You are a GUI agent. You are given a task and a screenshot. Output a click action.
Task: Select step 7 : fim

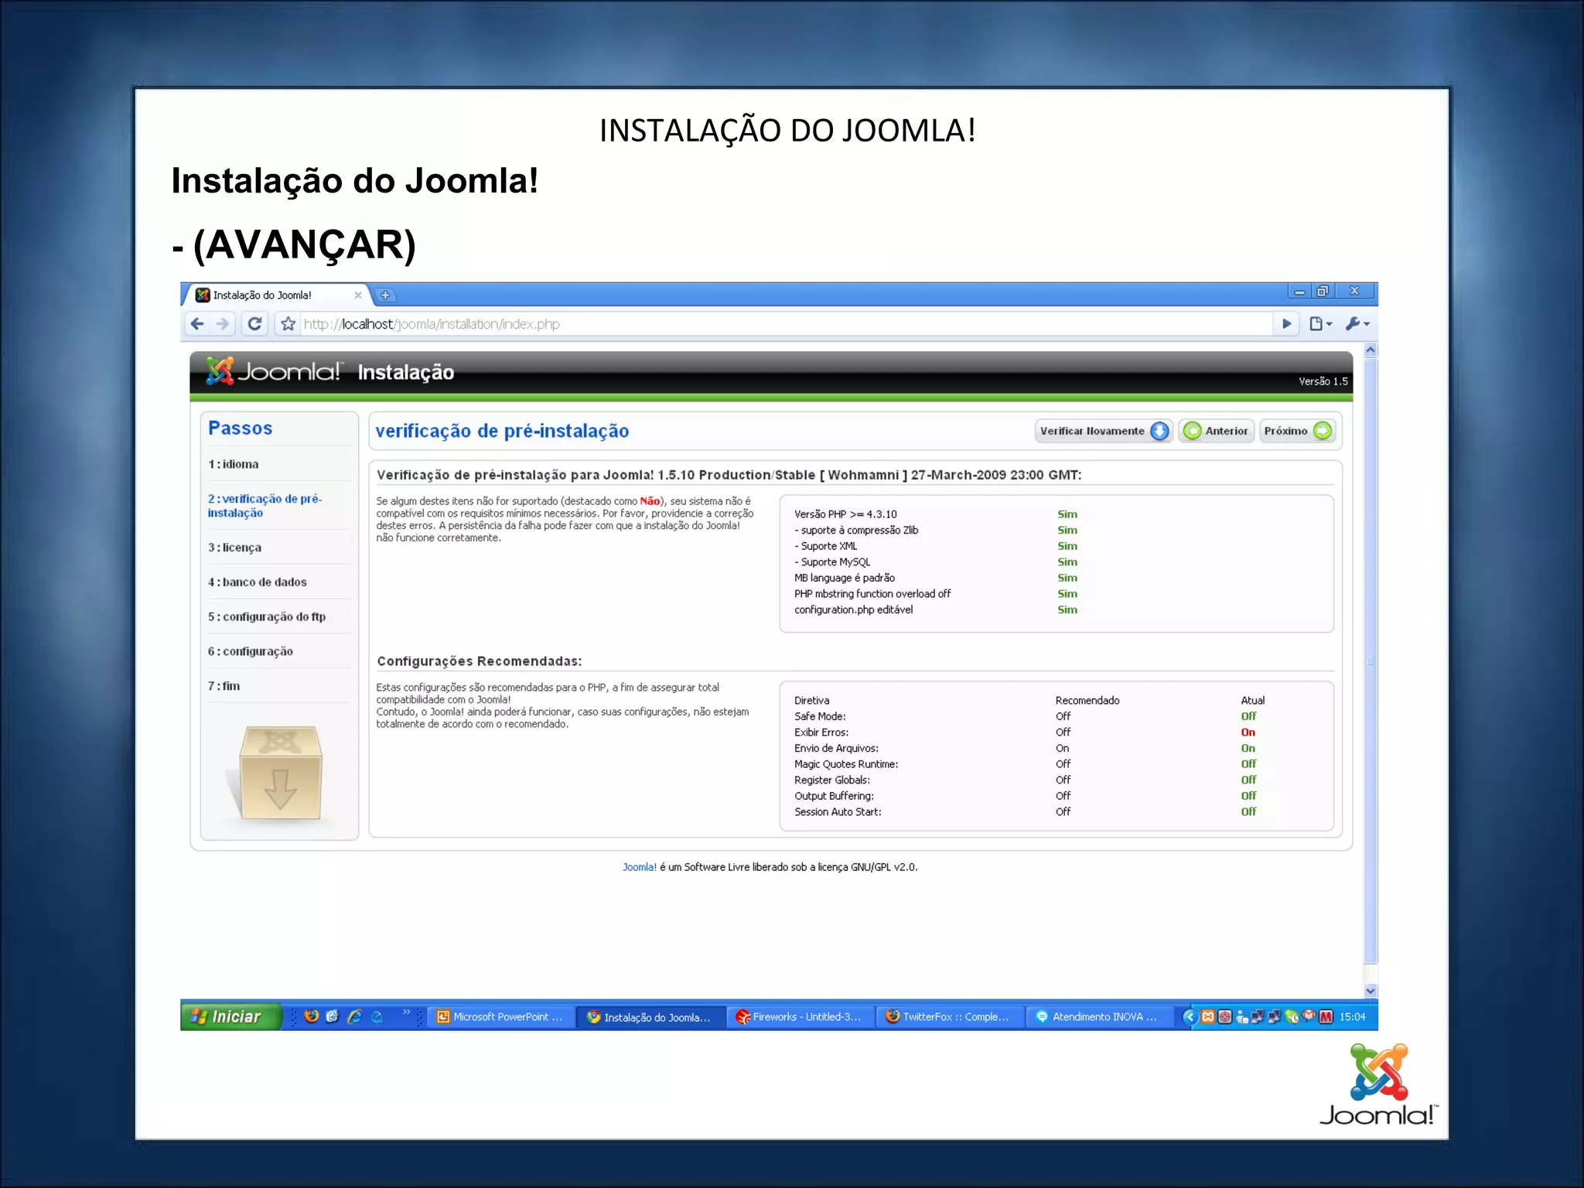point(224,686)
